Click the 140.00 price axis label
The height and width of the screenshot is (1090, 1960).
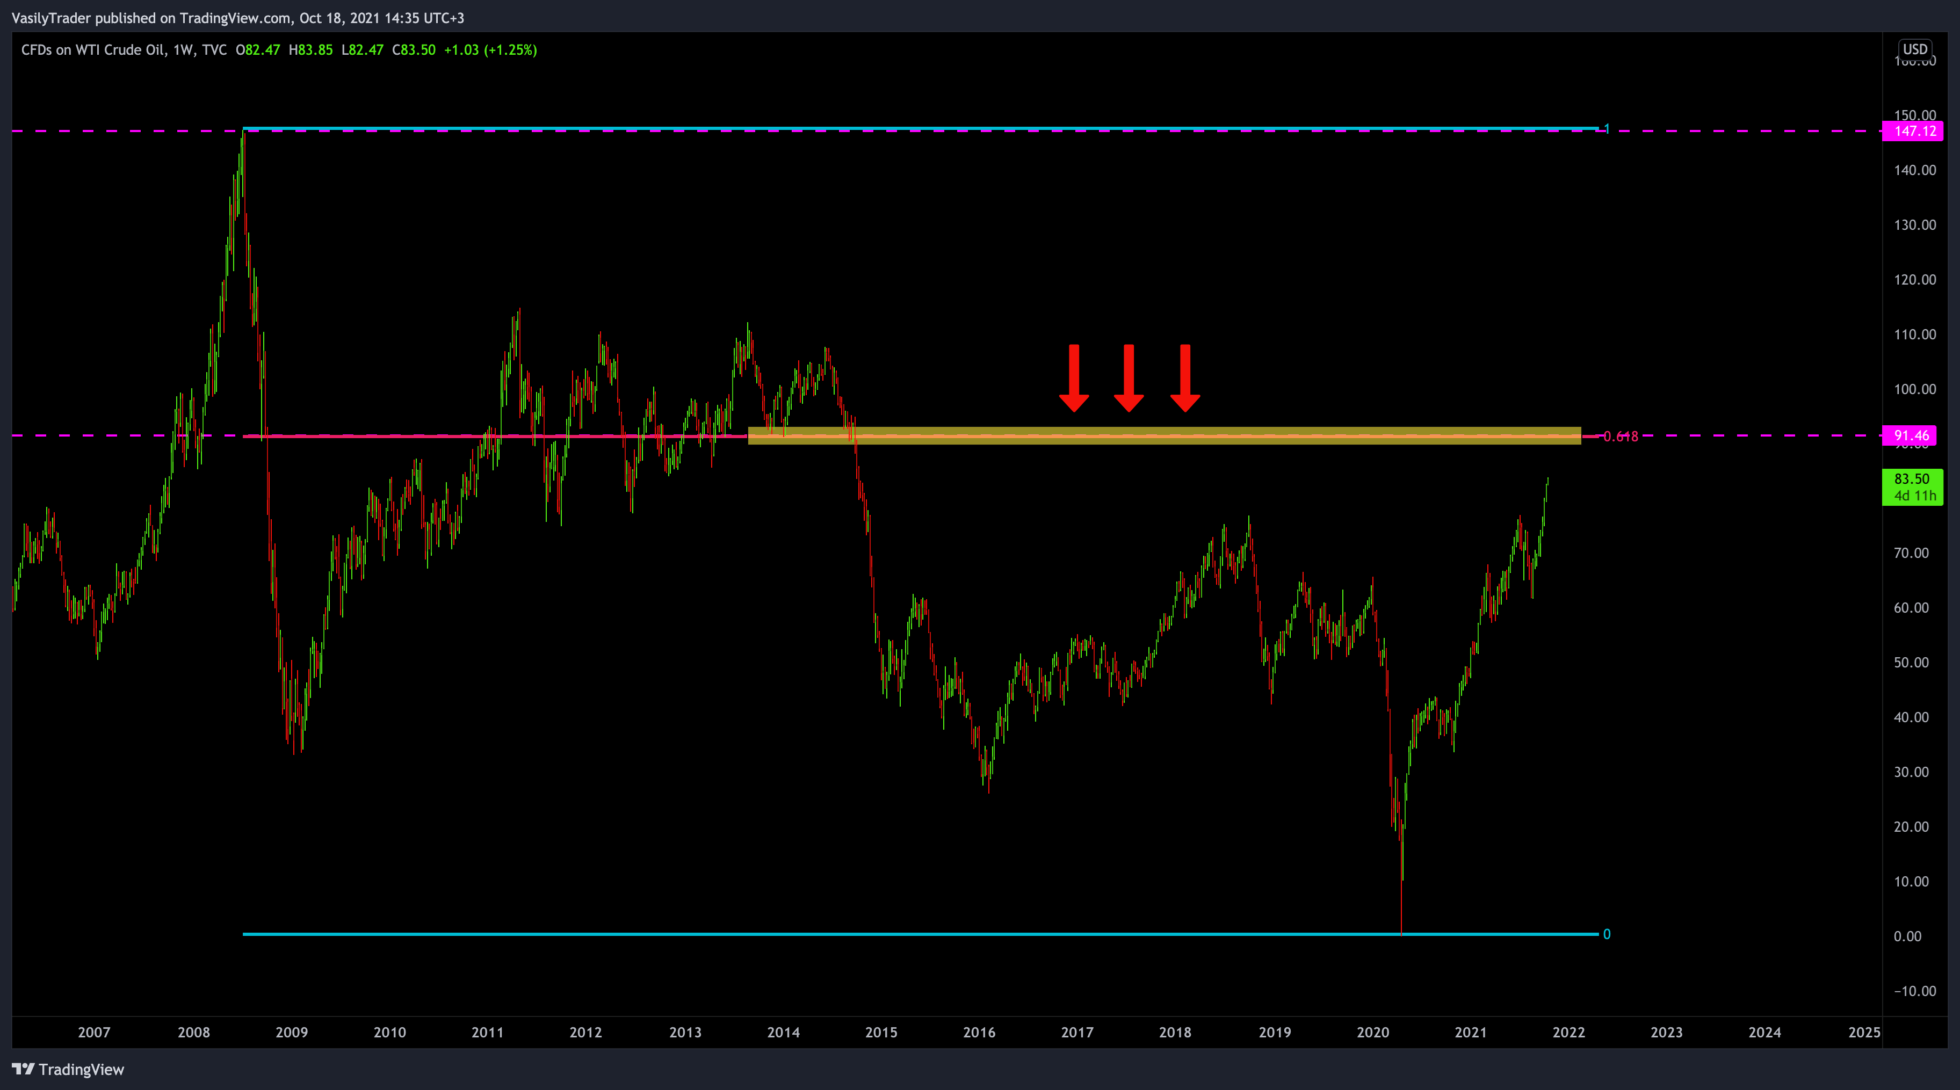tap(1915, 170)
